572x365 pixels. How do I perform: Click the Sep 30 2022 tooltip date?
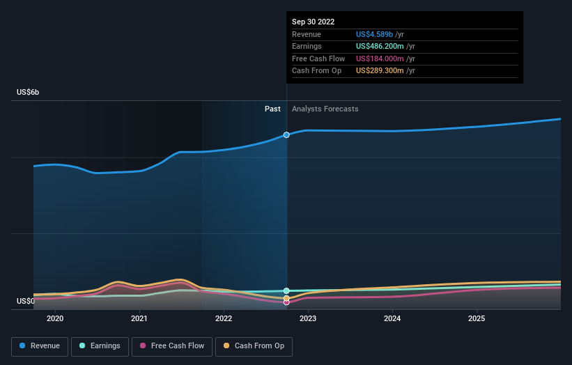(313, 22)
